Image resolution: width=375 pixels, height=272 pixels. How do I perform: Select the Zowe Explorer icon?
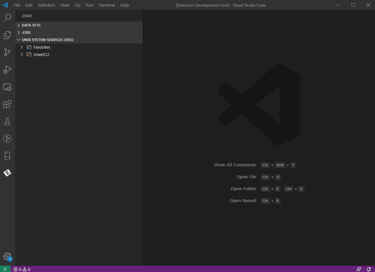(7, 173)
